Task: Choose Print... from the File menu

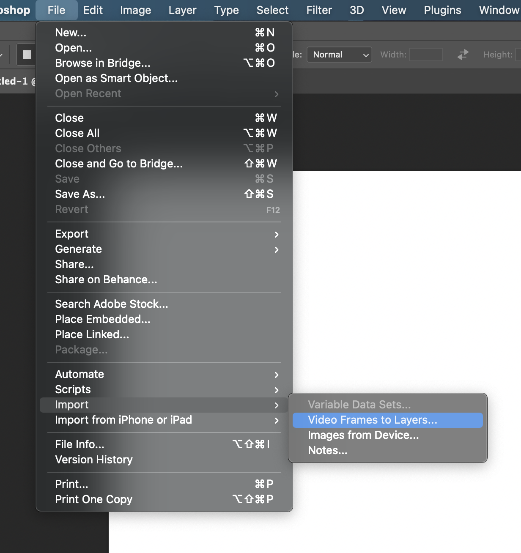Action: click(164, 484)
